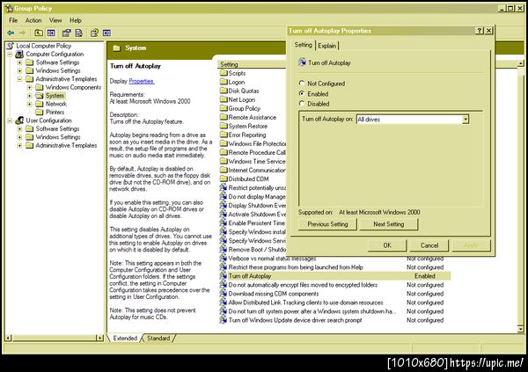
Task: Collapse the User Configuration node
Action: point(10,120)
